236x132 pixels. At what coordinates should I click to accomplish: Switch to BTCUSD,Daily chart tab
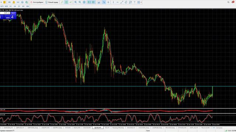click(170, 128)
